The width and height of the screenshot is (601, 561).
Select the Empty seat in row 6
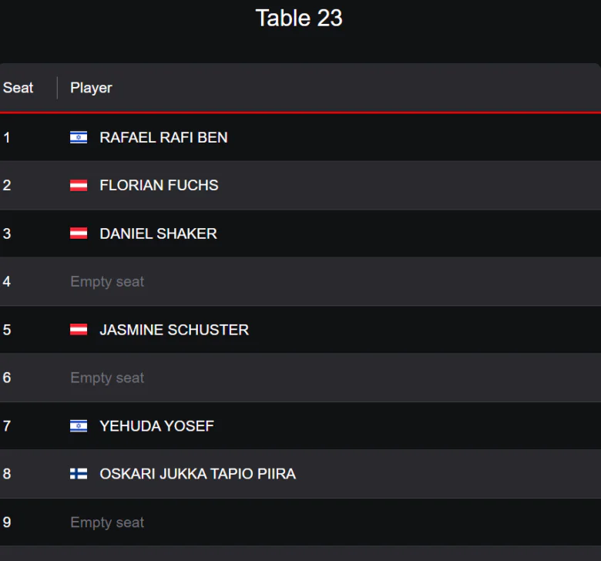(107, 378)
